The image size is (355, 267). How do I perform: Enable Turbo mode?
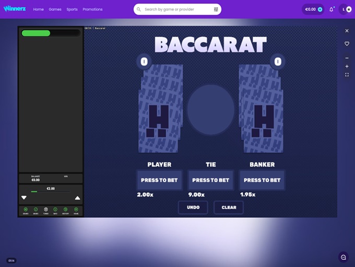point(45,210)
